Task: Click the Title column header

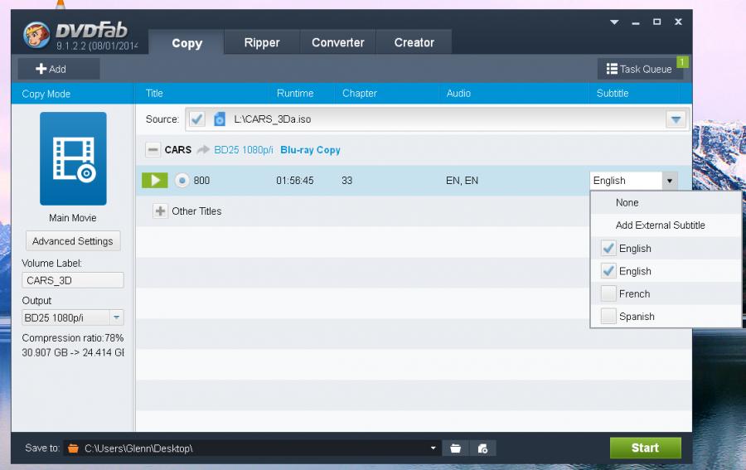Action: tap(154, 93)
